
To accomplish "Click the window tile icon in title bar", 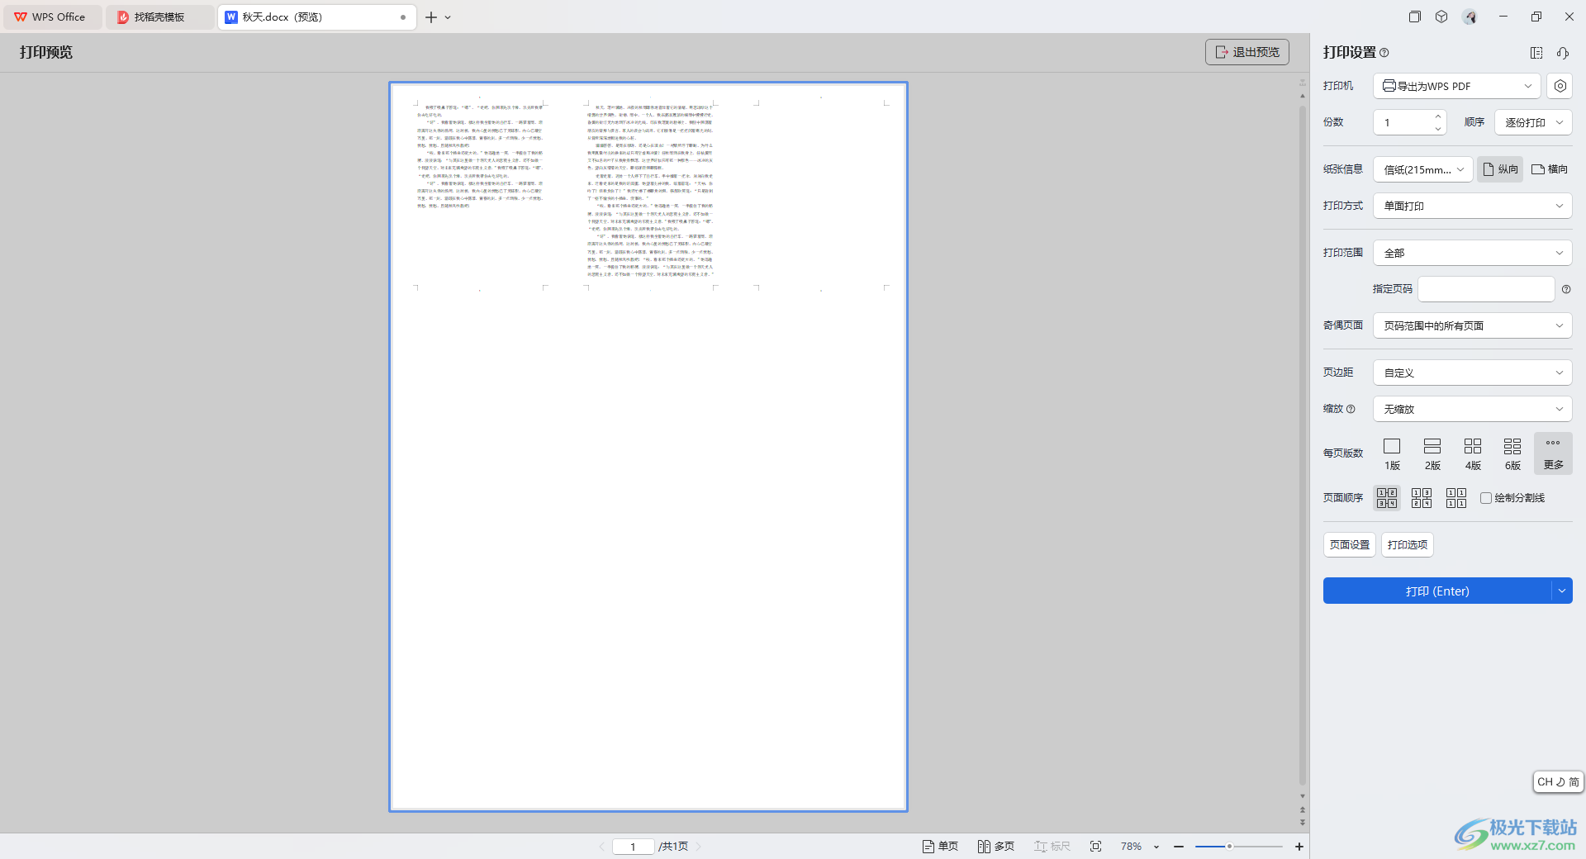I will point(1414,17).
